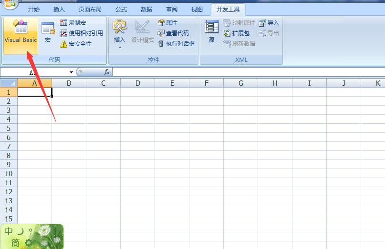Select row 5 header
Image resolution: width=385 pixels, height=249 pixels.
(9, 128)
